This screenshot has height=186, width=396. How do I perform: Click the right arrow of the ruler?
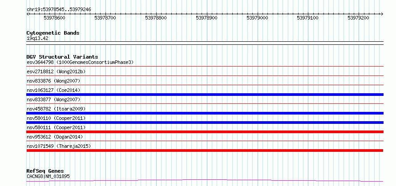pyautogui.click(x=382, y=14)
